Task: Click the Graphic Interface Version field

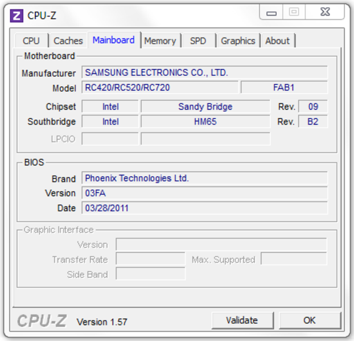Action: pyautogui.click(x=221, y=244)
